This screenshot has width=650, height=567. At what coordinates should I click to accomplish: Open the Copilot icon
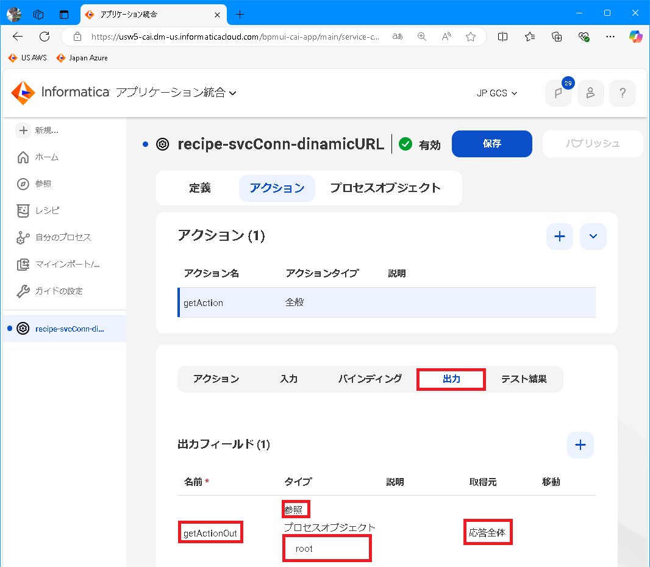pyautogui.click(x=635, y=37)
